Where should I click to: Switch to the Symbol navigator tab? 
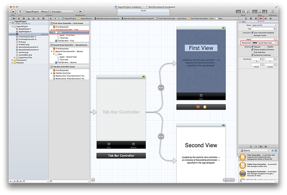click(19, 18)
